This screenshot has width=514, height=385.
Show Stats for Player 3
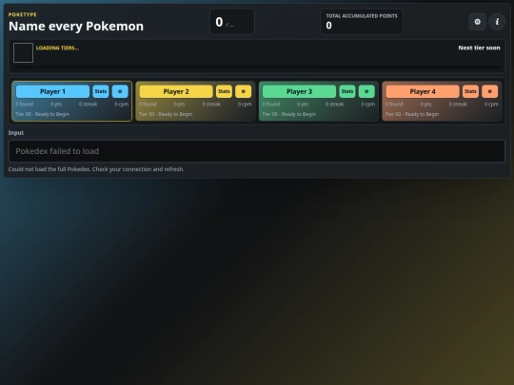pos(347,91)
